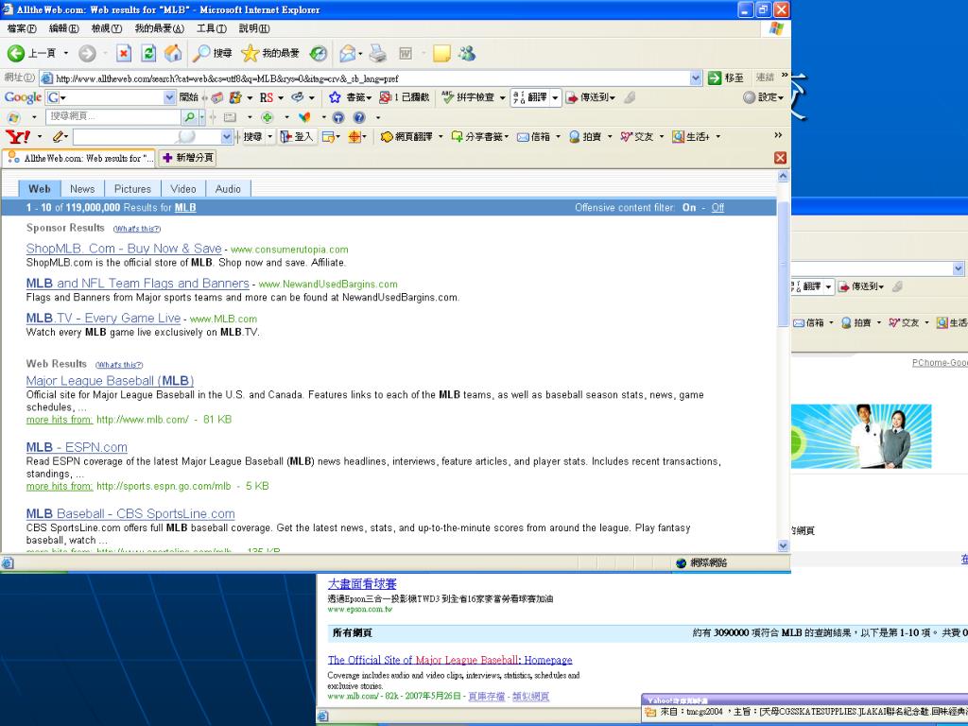Open the 翻譯 translate dropdown in front window
The image size is (968, 726).
click(555, 97)
